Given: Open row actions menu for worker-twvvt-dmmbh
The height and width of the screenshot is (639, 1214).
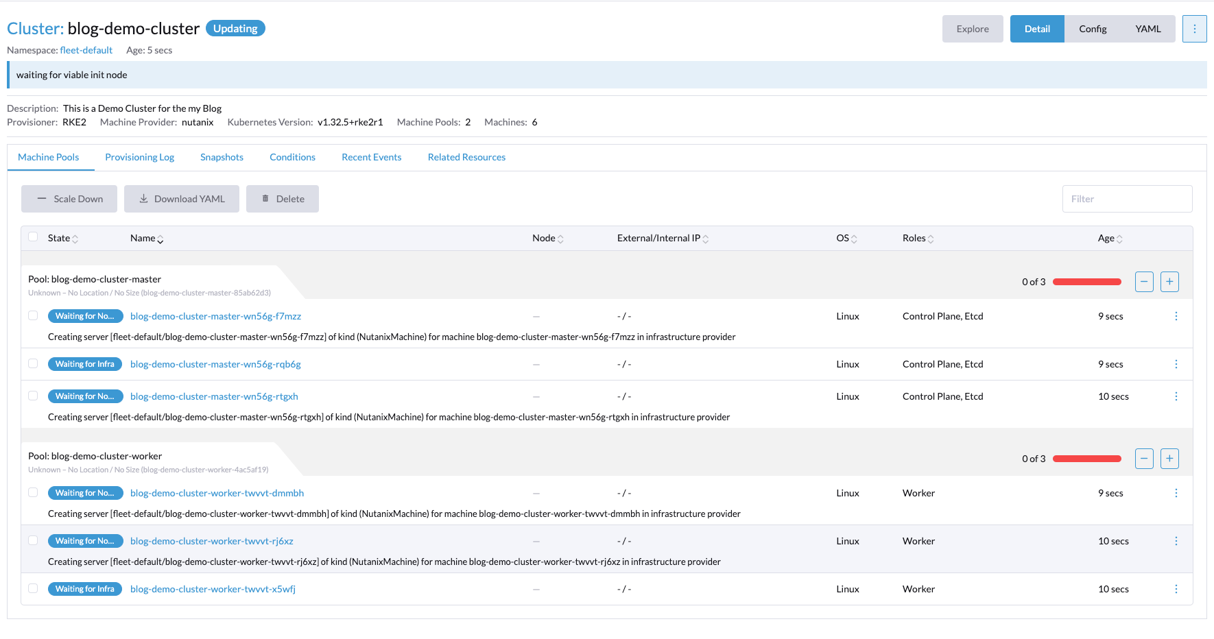Looking at the screenshot, I should coord(1176,493).
